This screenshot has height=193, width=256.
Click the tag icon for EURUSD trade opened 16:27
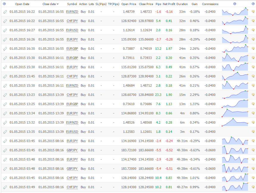click(x=5, y=30)
